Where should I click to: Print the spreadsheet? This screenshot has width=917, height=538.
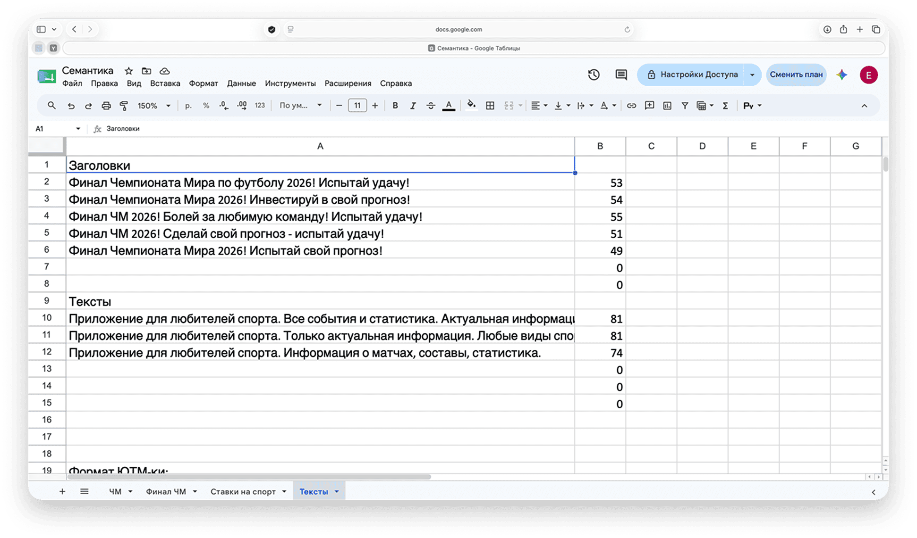coord(106,106)
